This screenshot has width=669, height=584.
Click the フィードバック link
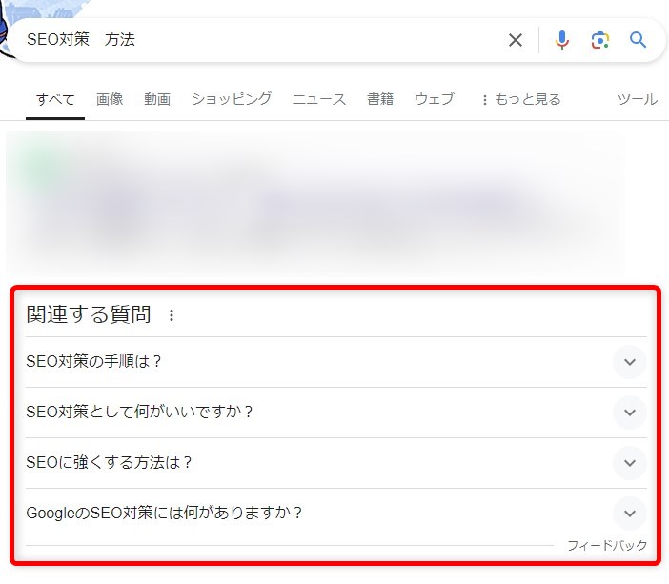coord(607,546)
